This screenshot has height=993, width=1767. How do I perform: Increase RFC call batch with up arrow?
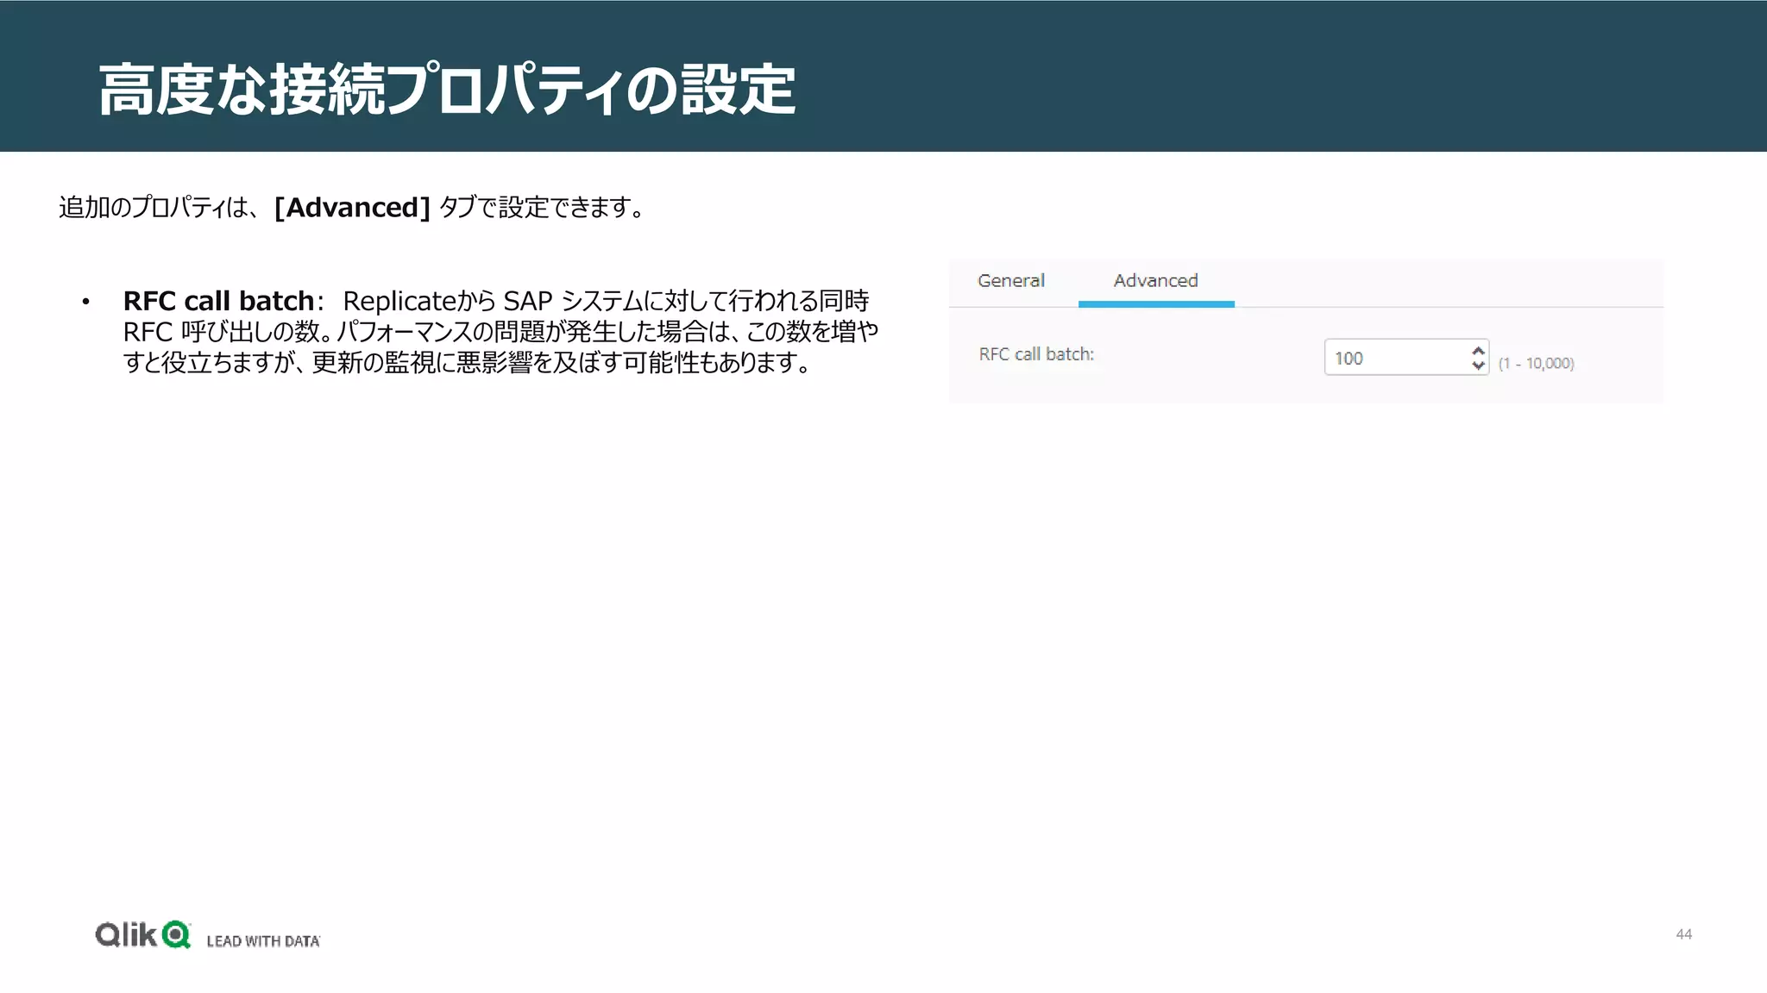coord(1478,350)
